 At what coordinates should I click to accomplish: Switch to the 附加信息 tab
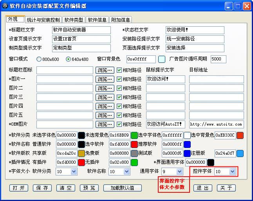click(121, 20)
